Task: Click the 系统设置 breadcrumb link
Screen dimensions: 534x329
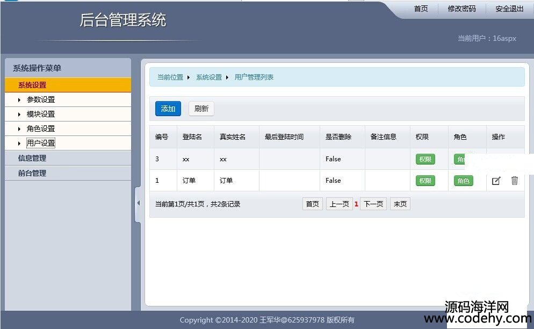Action: (x=209, y=77)
